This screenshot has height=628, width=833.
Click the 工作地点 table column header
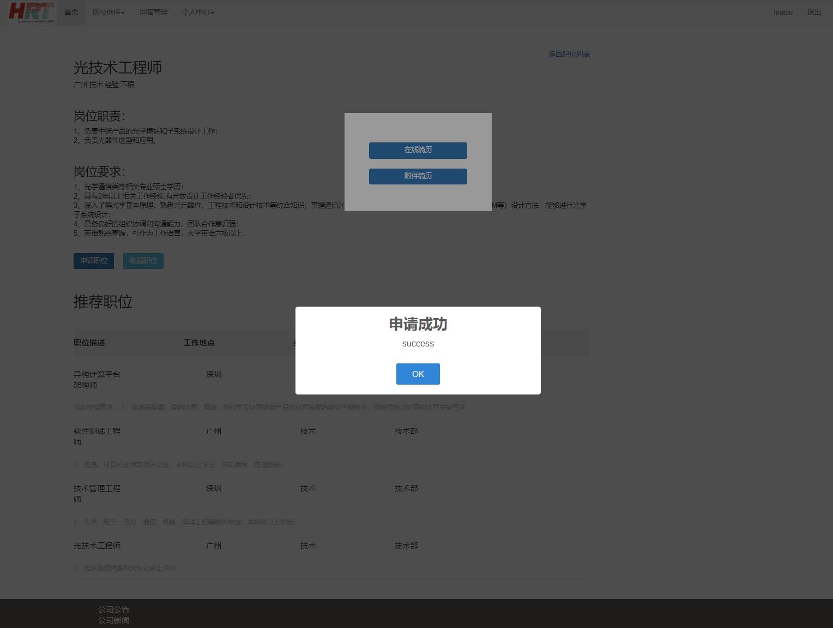click(199, 343)
